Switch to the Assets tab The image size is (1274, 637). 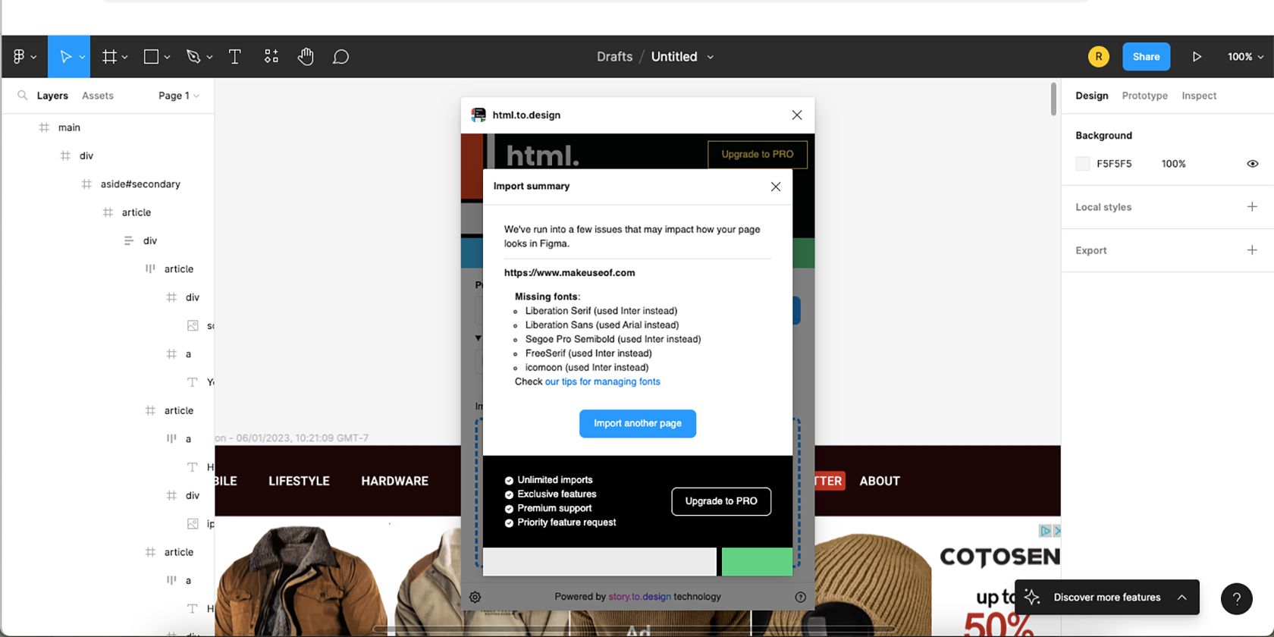pos(98,96)
